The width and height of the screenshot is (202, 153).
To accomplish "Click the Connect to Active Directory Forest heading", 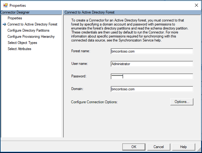I will tap(90, 12).
